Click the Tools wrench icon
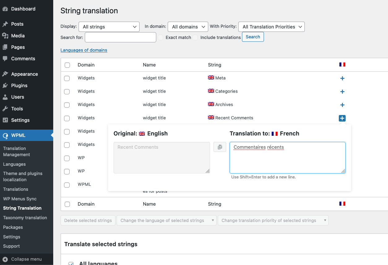Screen dimensions: 388x265 pos(5,109)
